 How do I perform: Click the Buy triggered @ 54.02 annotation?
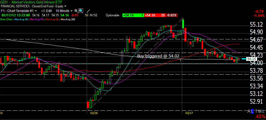158,56
